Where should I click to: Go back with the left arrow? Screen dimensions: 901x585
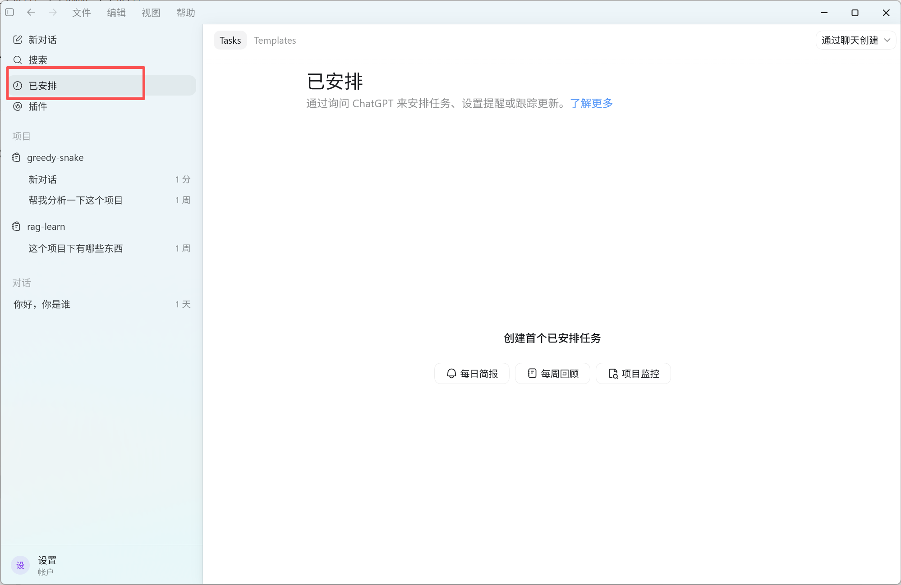[x=31, y=13]
